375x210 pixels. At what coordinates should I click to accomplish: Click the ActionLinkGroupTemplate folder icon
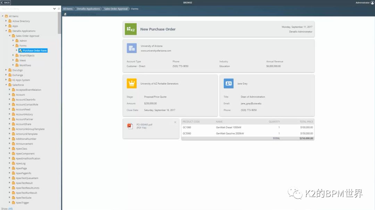coord(14,129)
